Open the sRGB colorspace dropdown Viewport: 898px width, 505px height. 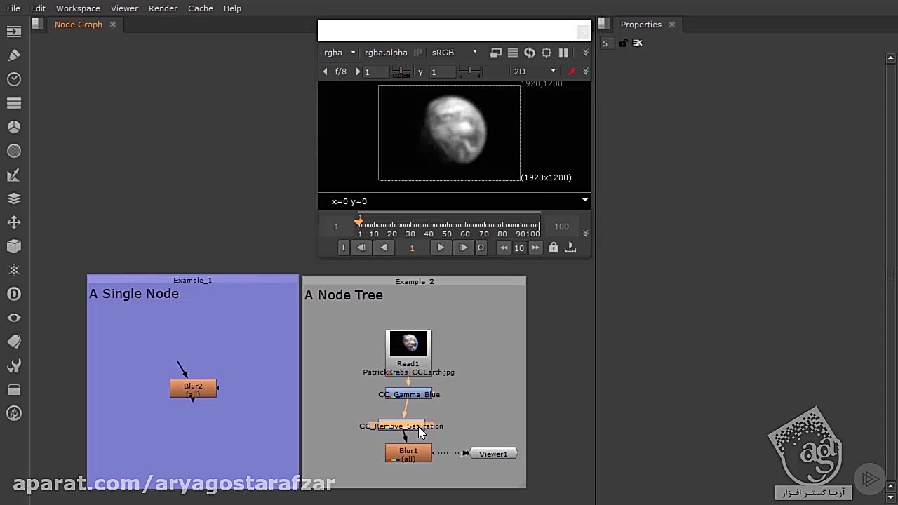click(453, 53)
